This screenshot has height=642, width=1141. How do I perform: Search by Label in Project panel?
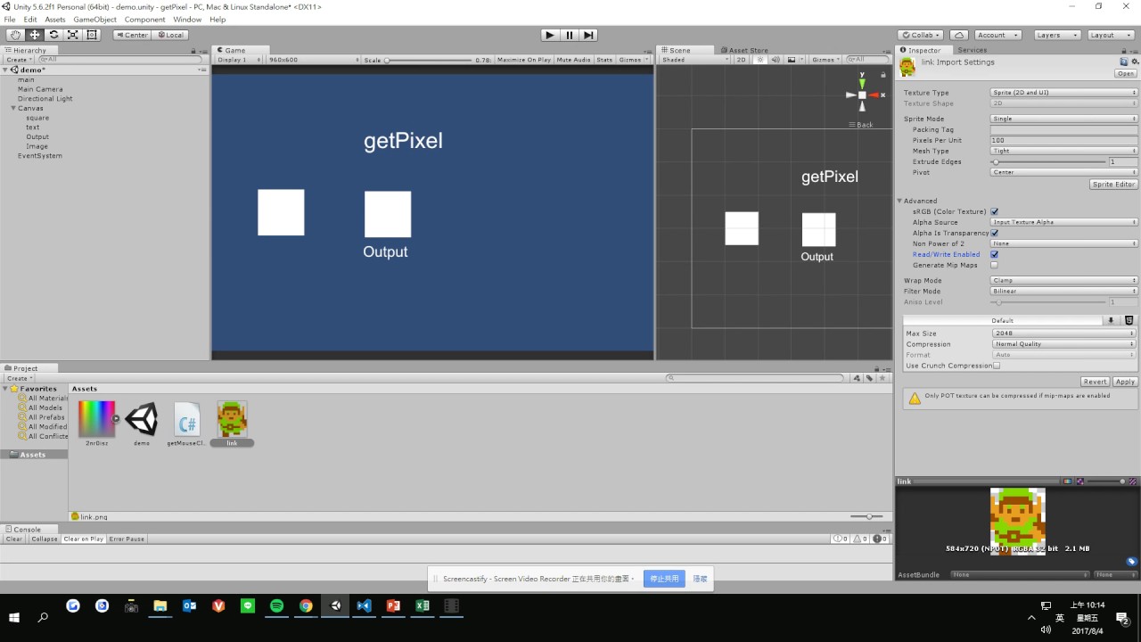point(869,378)
